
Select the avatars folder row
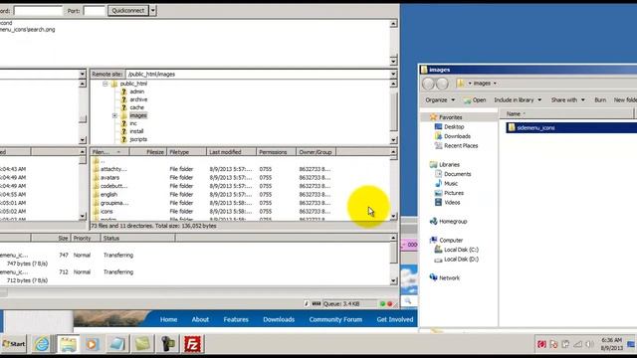[x=240, y=178]
